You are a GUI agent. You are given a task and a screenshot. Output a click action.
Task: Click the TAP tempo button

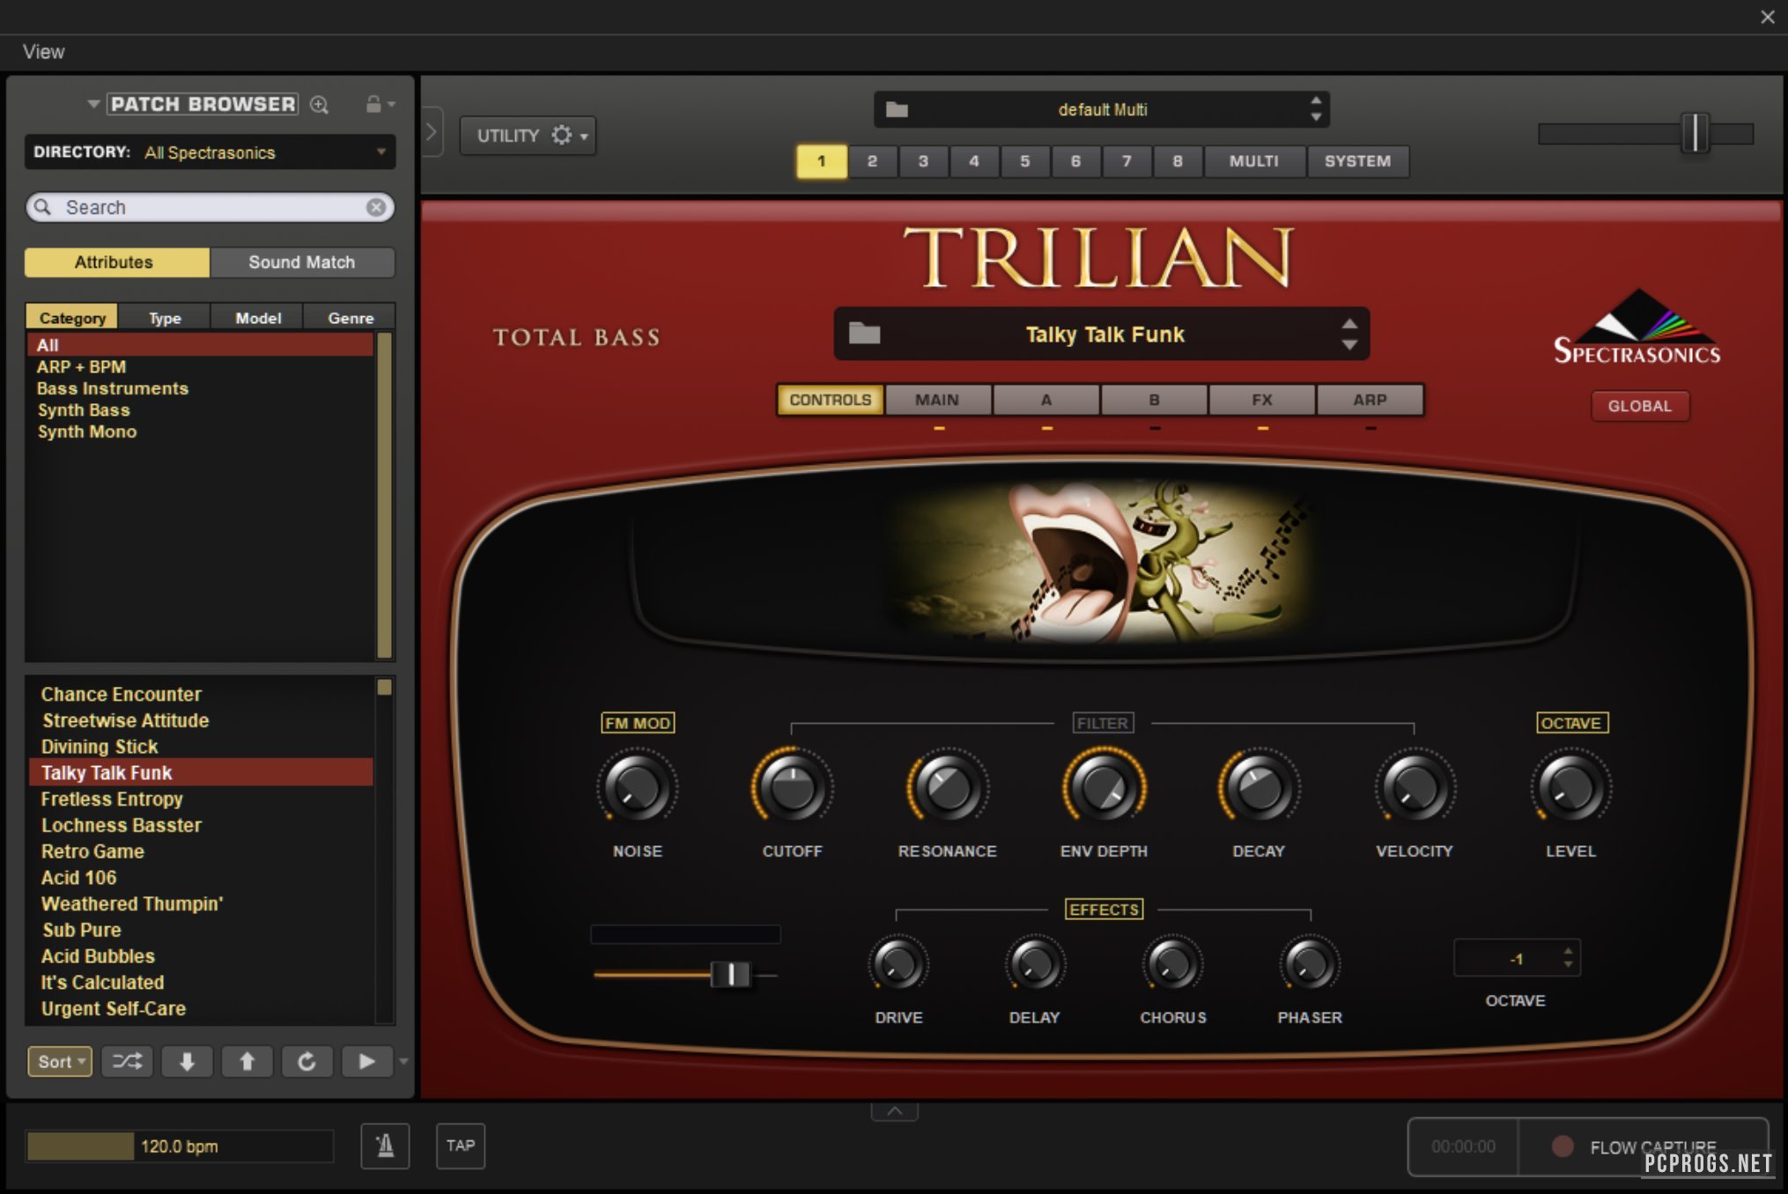coord(461,1146)
